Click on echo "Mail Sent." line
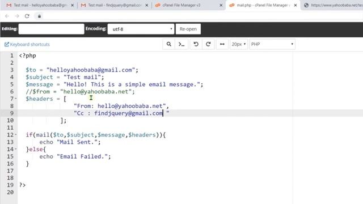 (70, 142)
